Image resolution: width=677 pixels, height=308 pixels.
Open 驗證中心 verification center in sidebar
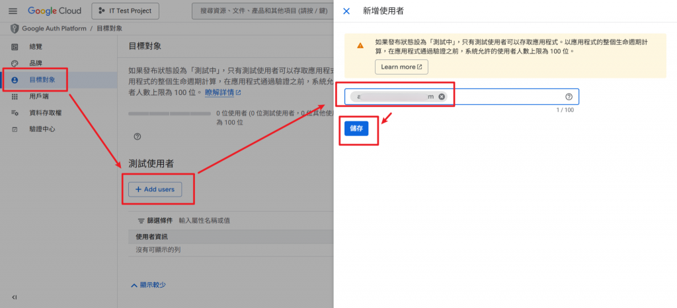(x=42, y=129)
